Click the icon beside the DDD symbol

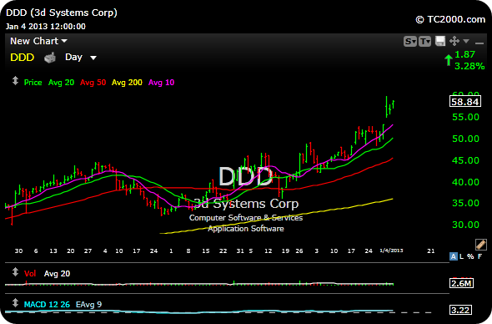click(x=50, y=58)
